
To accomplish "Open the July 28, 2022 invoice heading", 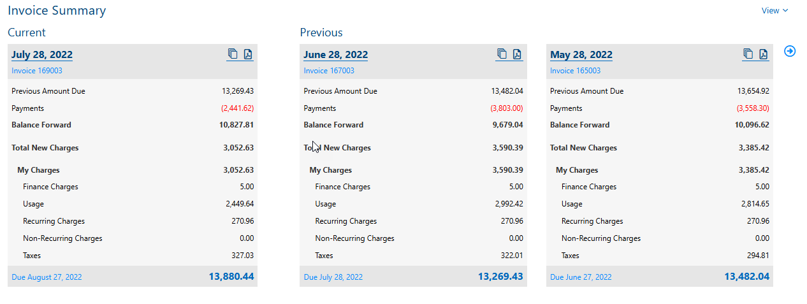I will coord(42,55).
